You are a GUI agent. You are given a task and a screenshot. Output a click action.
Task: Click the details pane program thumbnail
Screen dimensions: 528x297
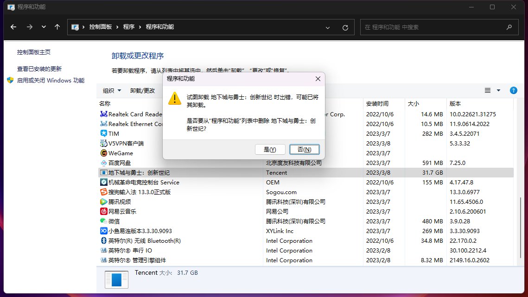coord(116,279)
